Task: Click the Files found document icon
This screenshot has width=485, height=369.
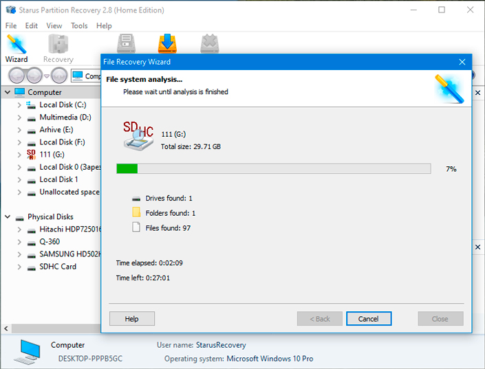Action: [136, 227]
